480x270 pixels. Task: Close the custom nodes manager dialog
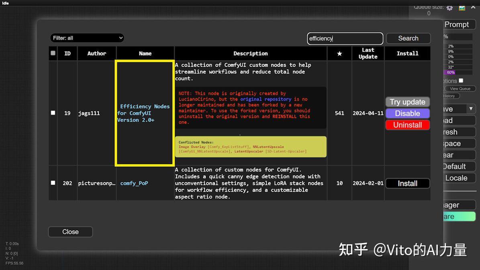tap(70, 231)
